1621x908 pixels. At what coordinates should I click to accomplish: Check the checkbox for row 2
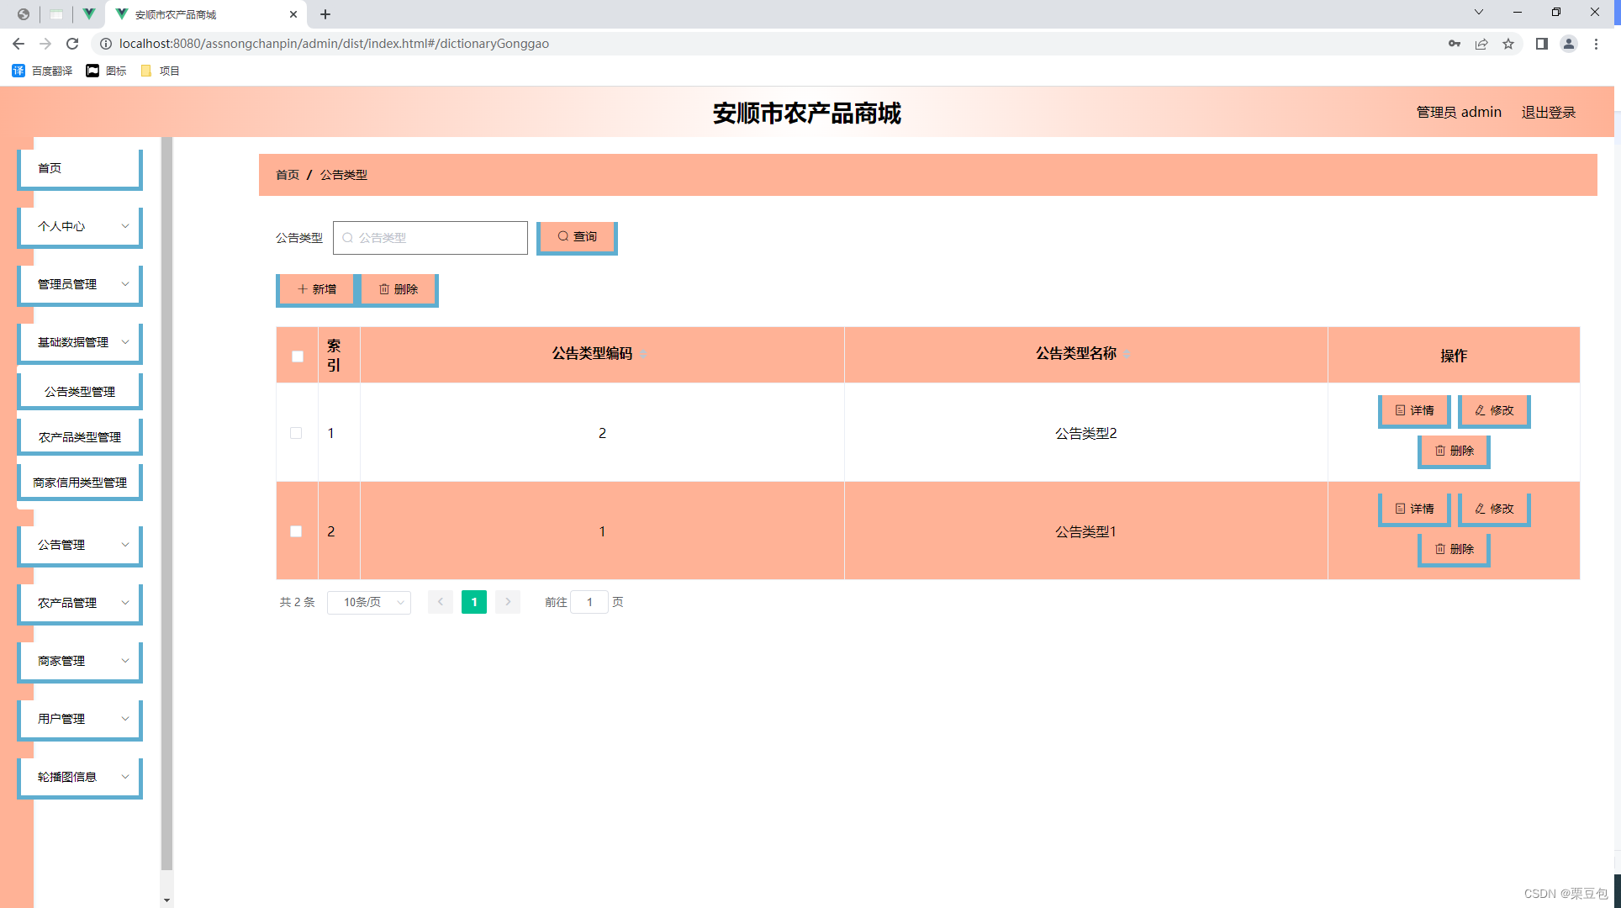click(x=296, y=531)
